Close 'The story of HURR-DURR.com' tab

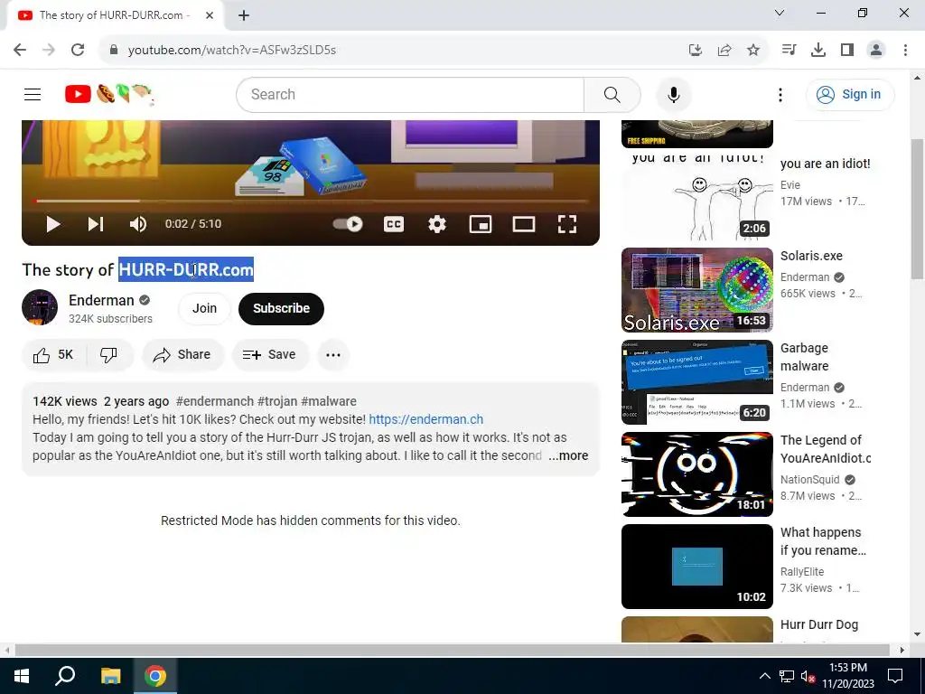pos(210,15)
